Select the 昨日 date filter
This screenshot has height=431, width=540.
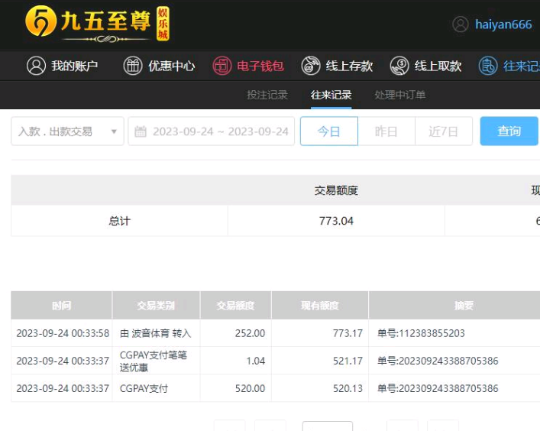click(x=386, y=131)
